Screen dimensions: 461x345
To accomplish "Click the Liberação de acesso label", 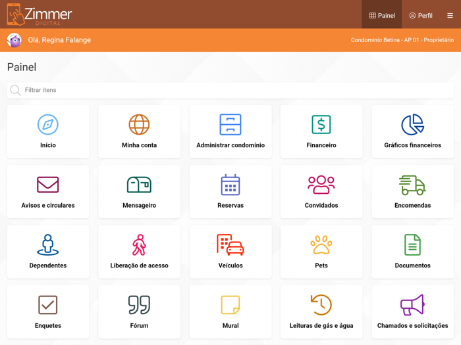I will pos(139,265).
